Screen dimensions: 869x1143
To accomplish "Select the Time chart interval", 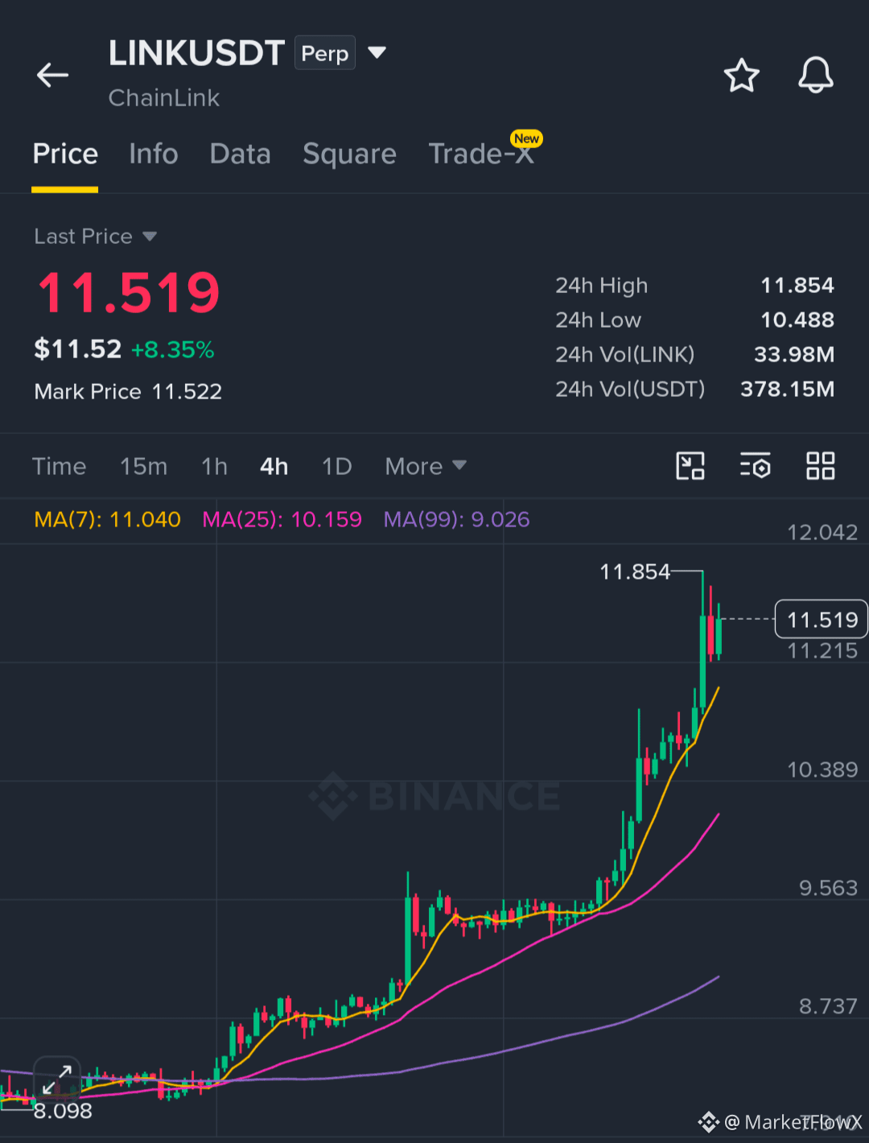I will click(59, 466).
